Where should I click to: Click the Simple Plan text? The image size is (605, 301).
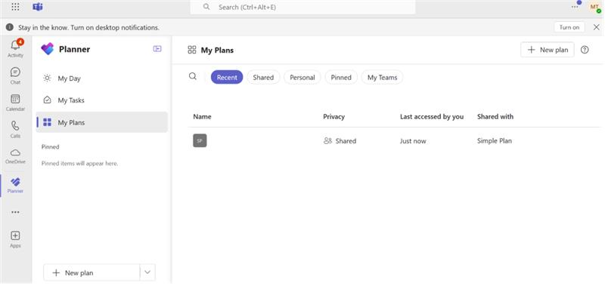[x=495, y=141]
